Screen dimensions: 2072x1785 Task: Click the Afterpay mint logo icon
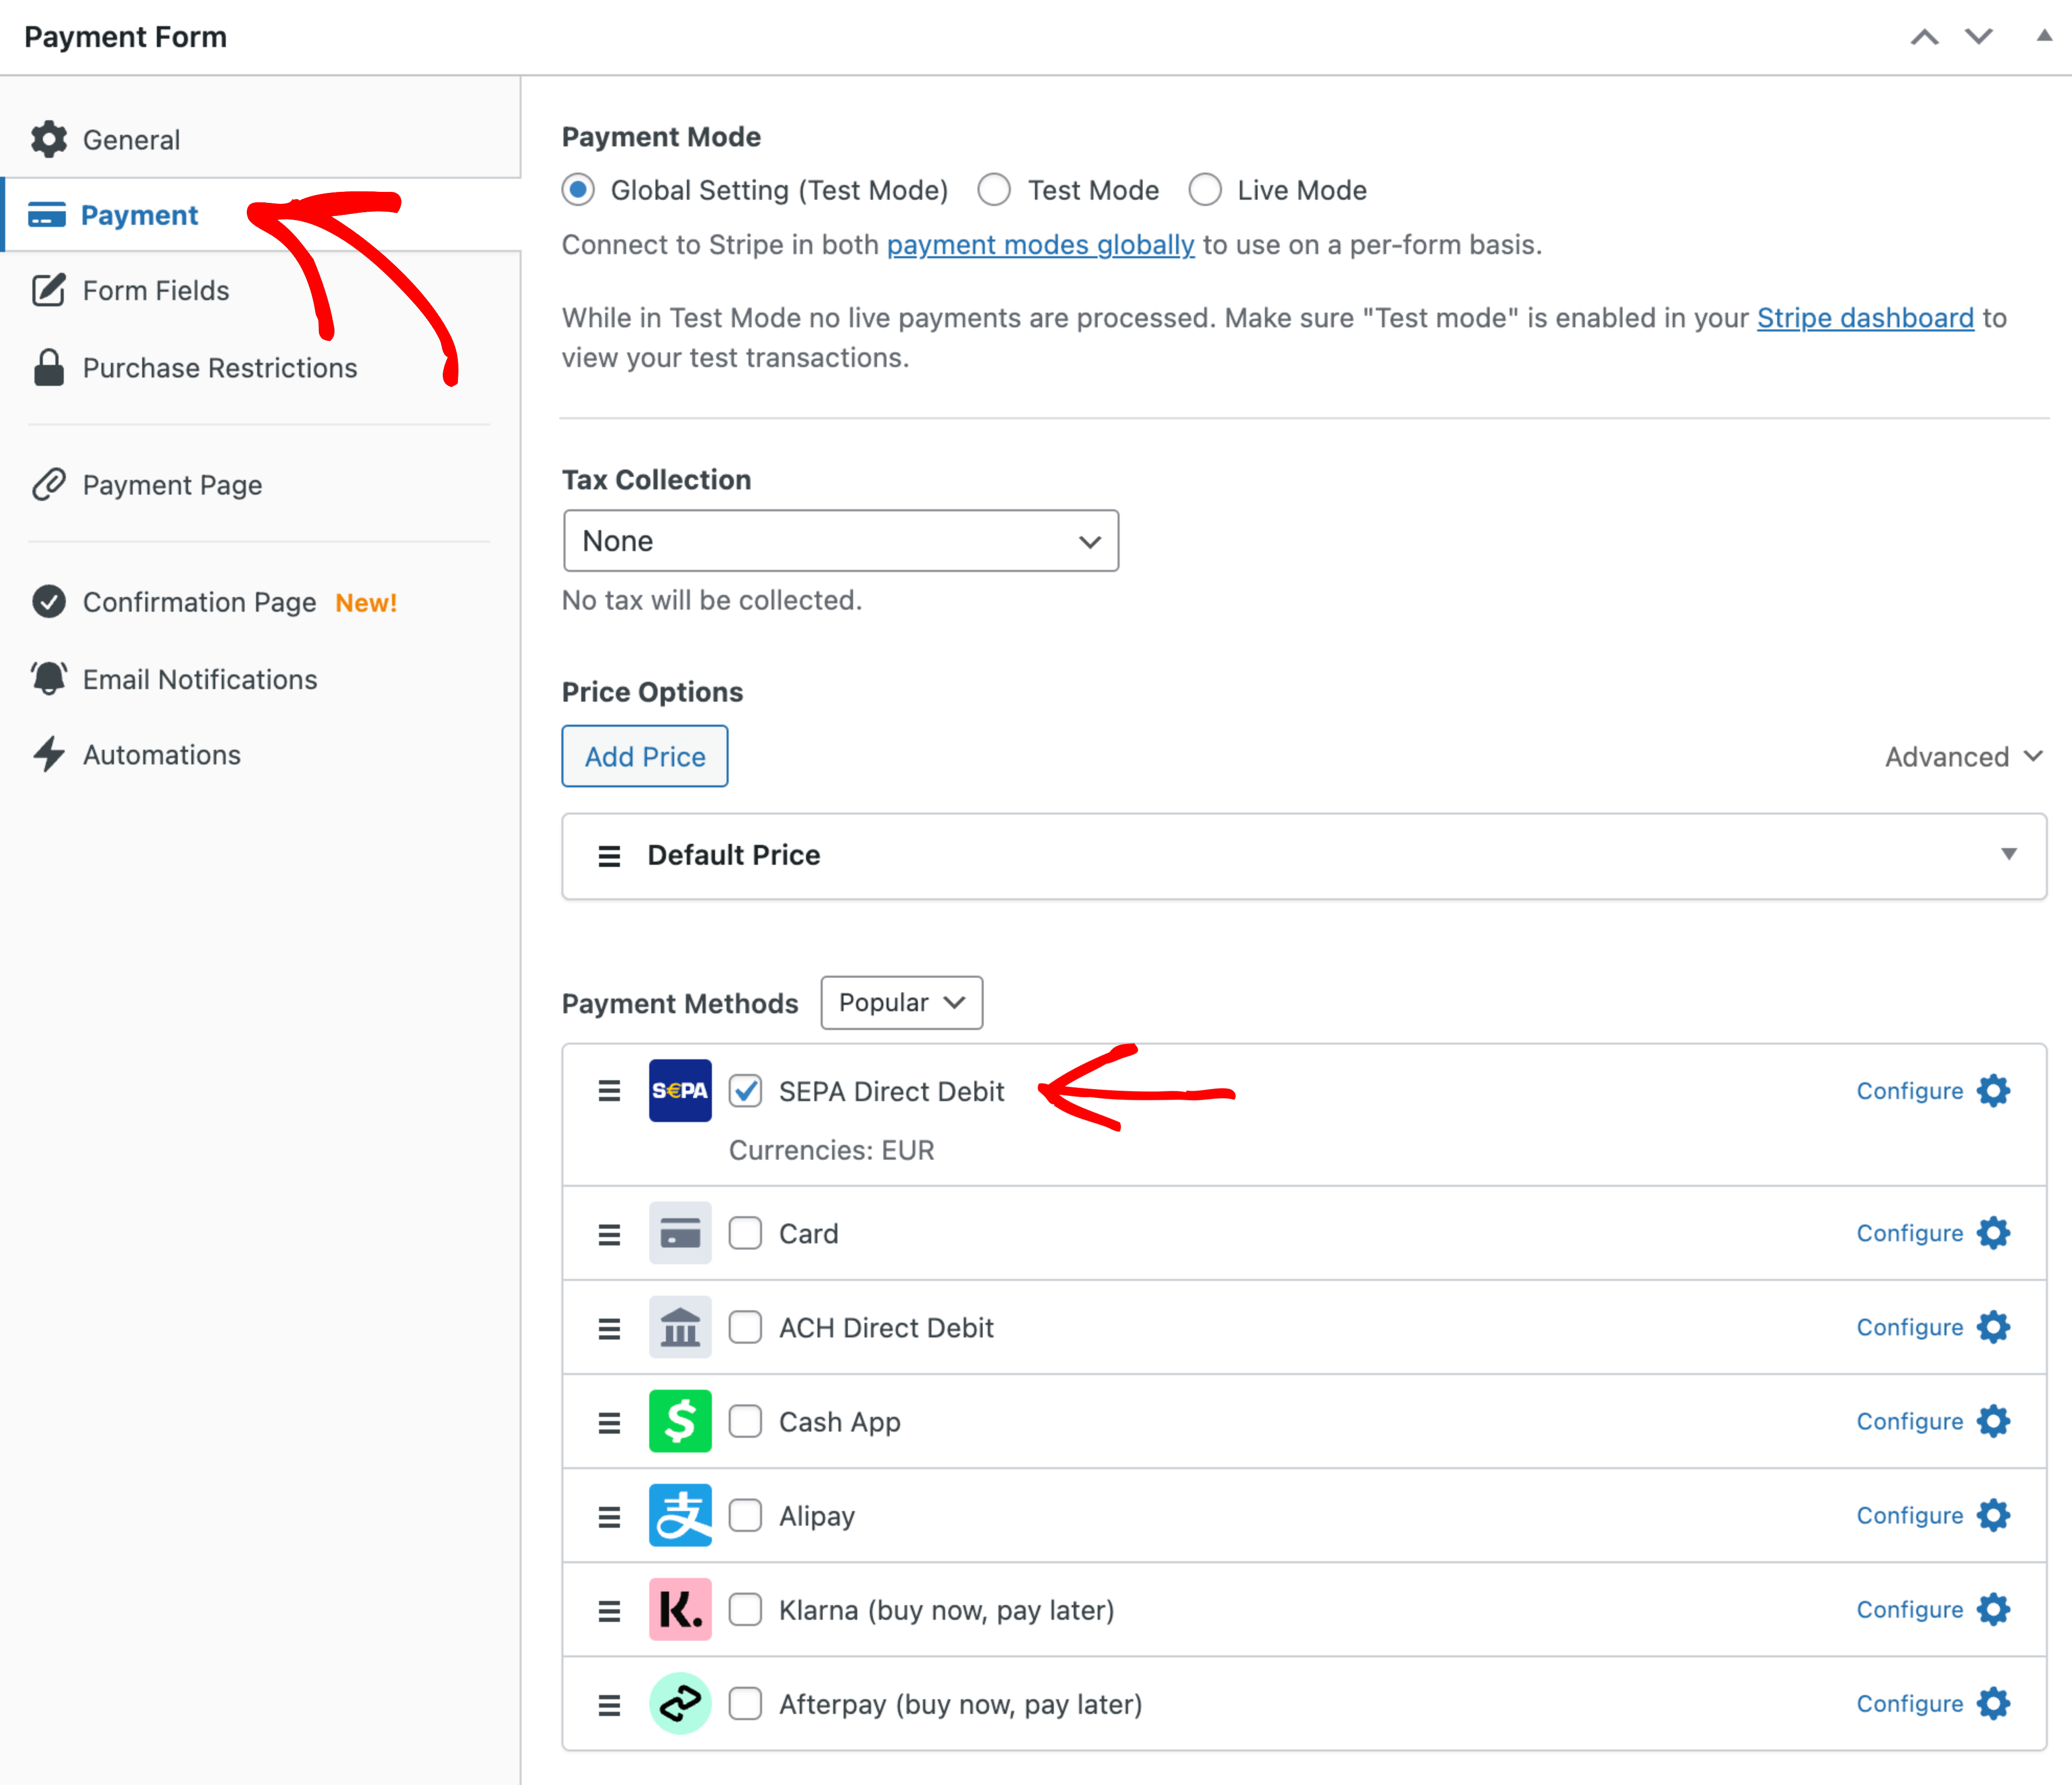(680, 1703)
